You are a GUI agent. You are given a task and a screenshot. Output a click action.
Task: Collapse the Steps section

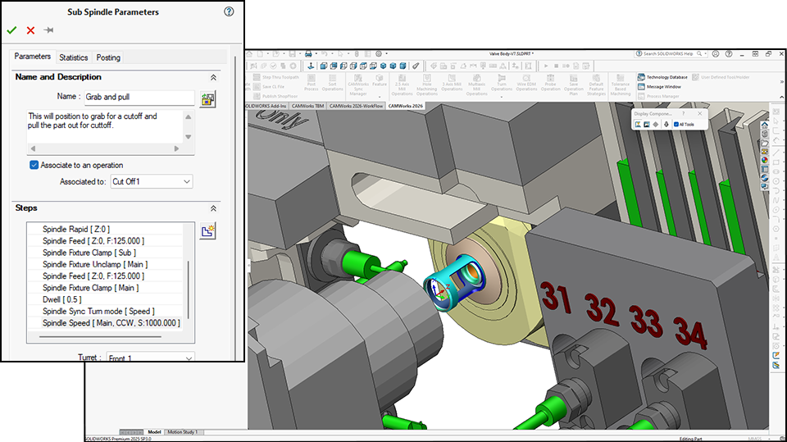[213, 209]
